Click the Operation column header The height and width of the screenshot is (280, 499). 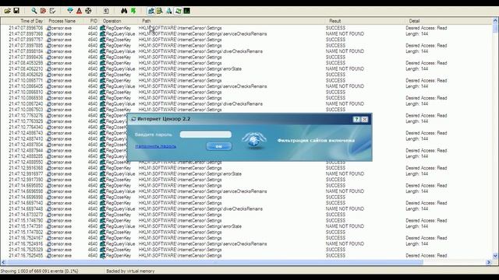pos(119,21)
